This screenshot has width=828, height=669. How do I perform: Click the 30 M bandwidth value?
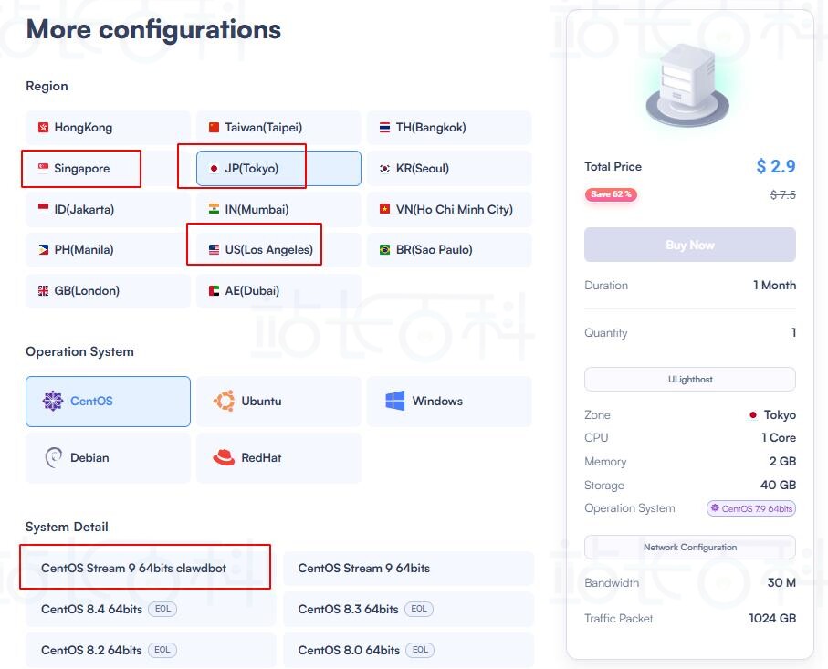pyautogui.click(x=781, y=582)
